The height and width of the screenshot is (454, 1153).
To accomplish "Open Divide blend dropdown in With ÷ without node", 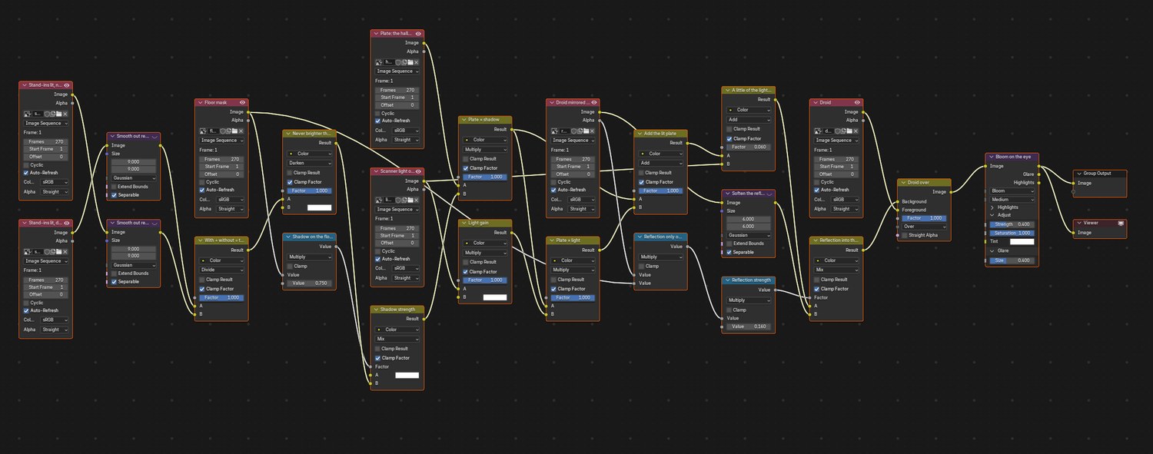I will [221, 270].
